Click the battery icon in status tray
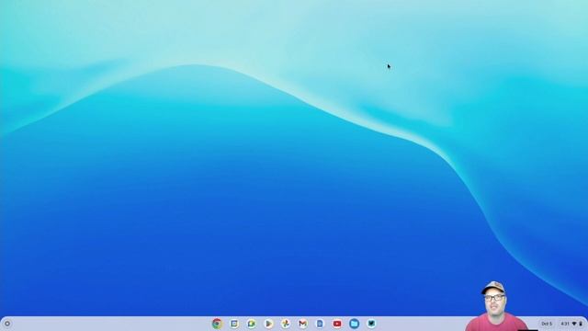Viewport: 588px width, 331px height. pos(581,324)
